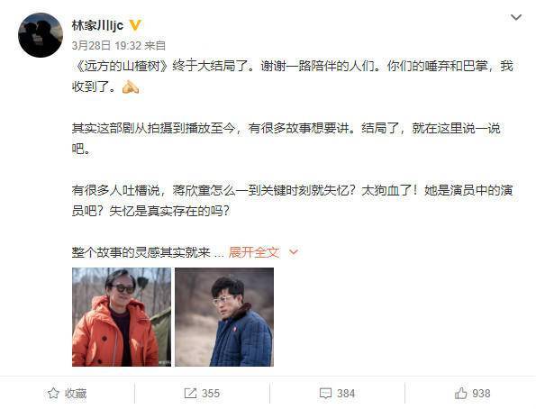Click the arrow beside 展开全文
536x409 pixels.
(x=294, y=252)
